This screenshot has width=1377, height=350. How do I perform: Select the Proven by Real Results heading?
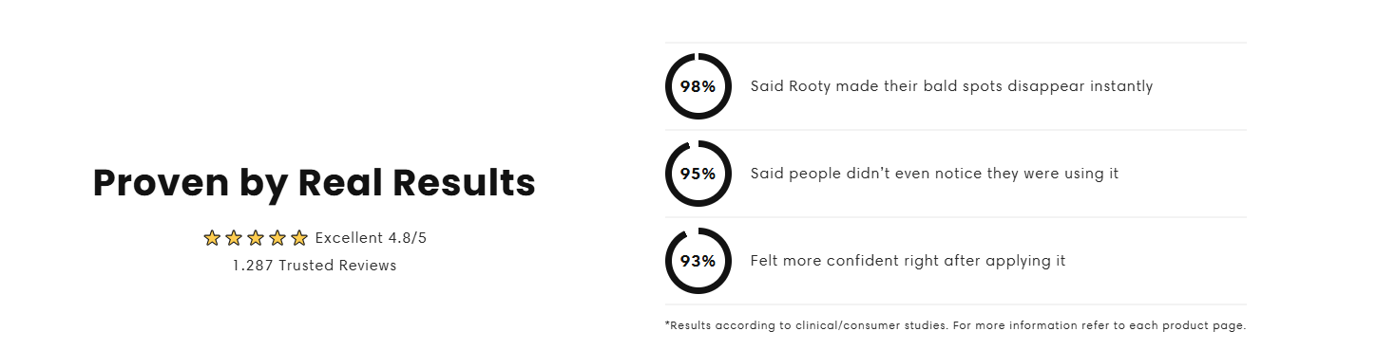315,183
